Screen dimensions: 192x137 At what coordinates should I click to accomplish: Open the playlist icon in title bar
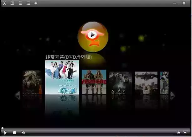pyautogui.click(x=28, y=3)
